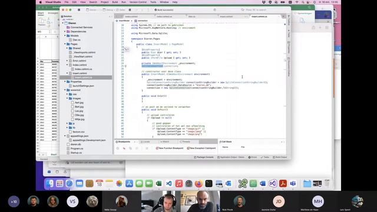
Task: Switch to the Threads debug tab
Action: point(186,142)
